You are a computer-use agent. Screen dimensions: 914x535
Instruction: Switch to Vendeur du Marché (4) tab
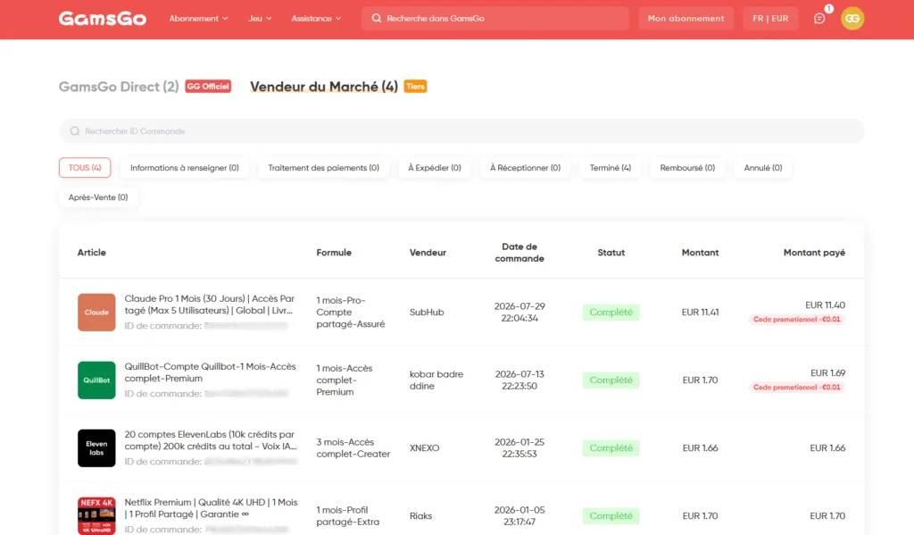pos(323,87)
